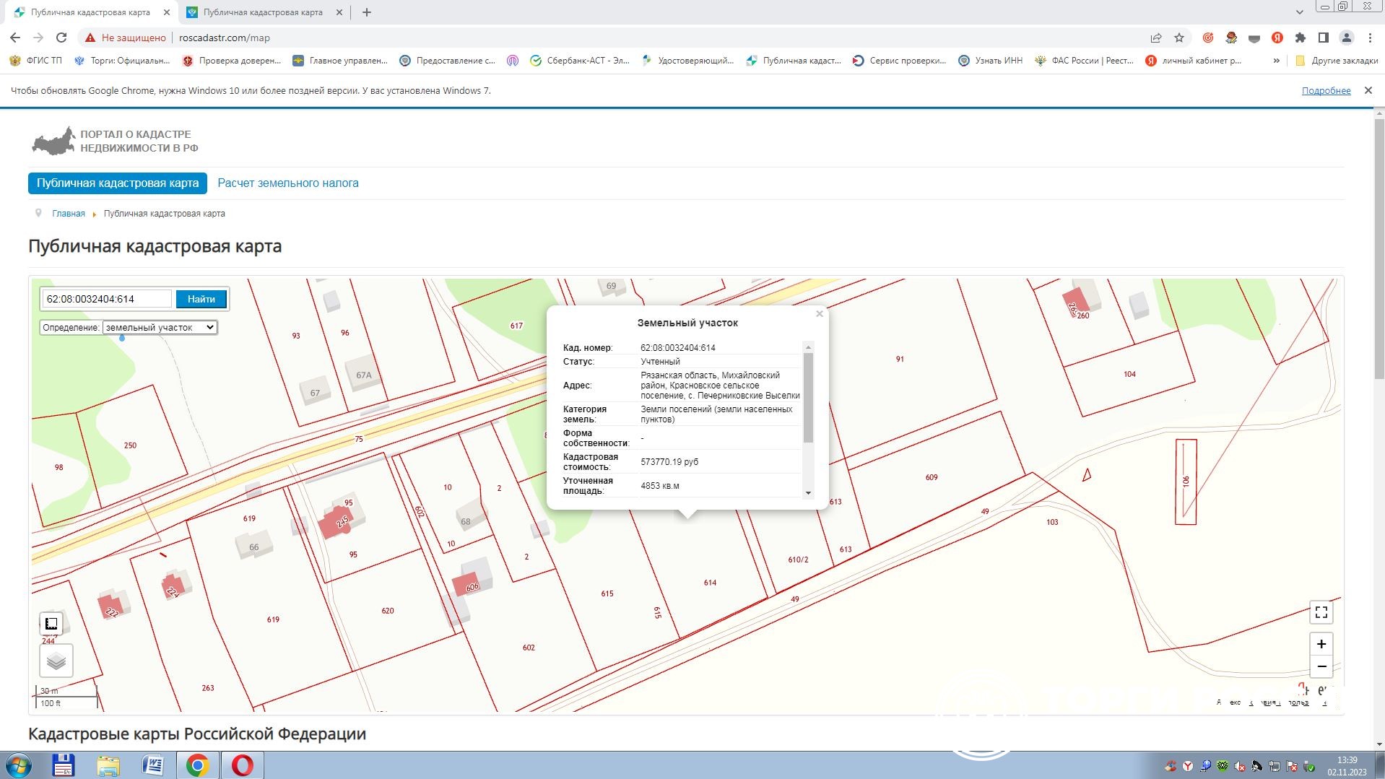
Task: Follow the Главная breadcrumb link
Action: 69,214
